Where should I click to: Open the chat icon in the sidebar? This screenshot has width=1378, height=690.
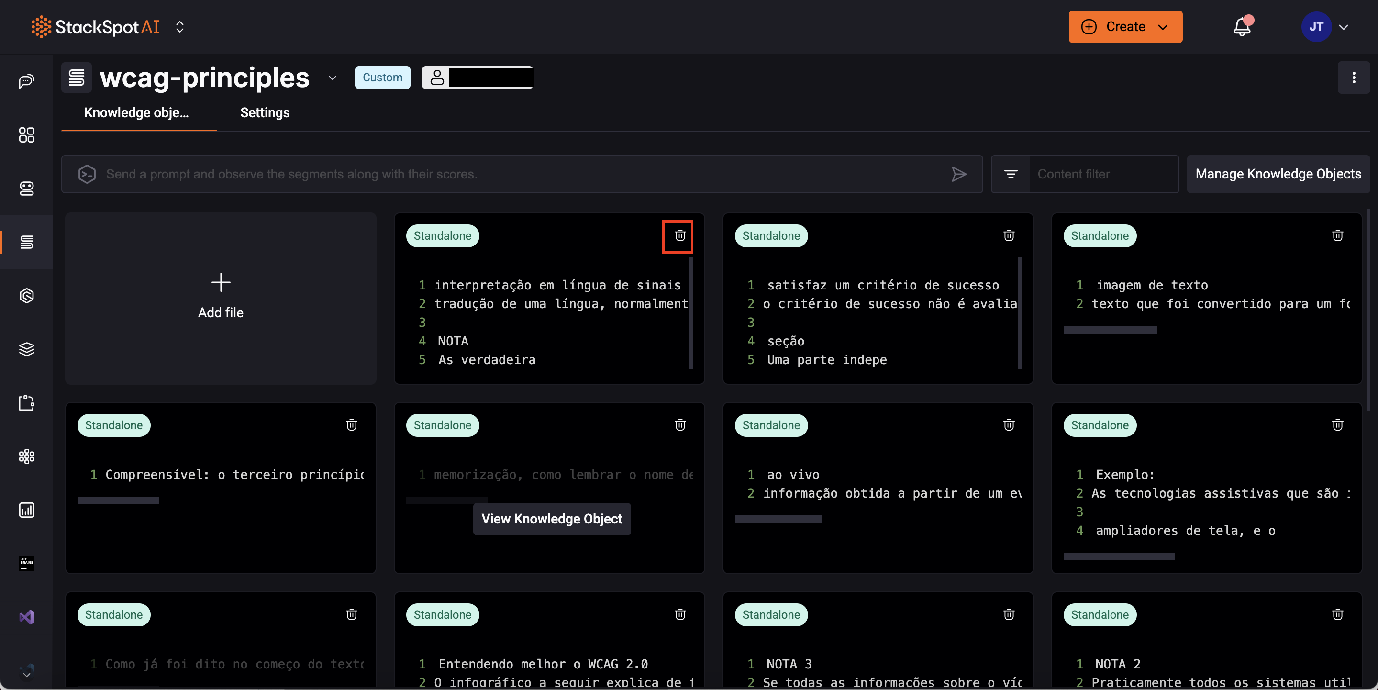point(26,81)
